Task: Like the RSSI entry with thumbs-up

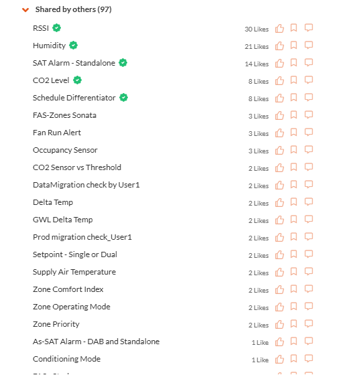Action: pos(279,28)
